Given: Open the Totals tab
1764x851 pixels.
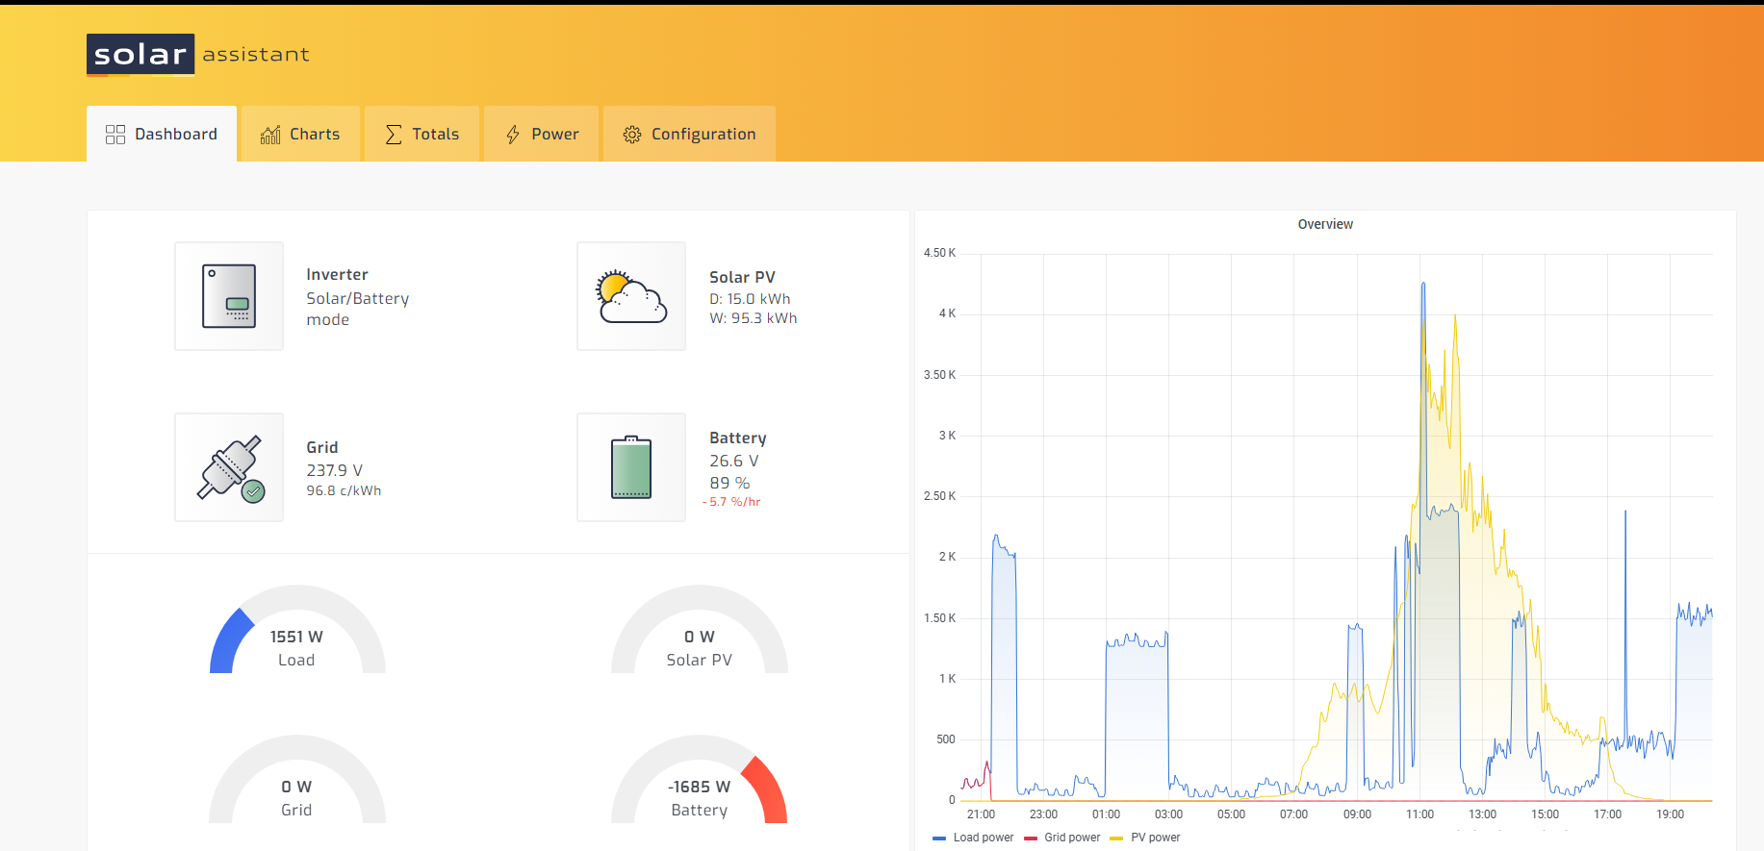Looking at the screenshot, I should 422,135.
